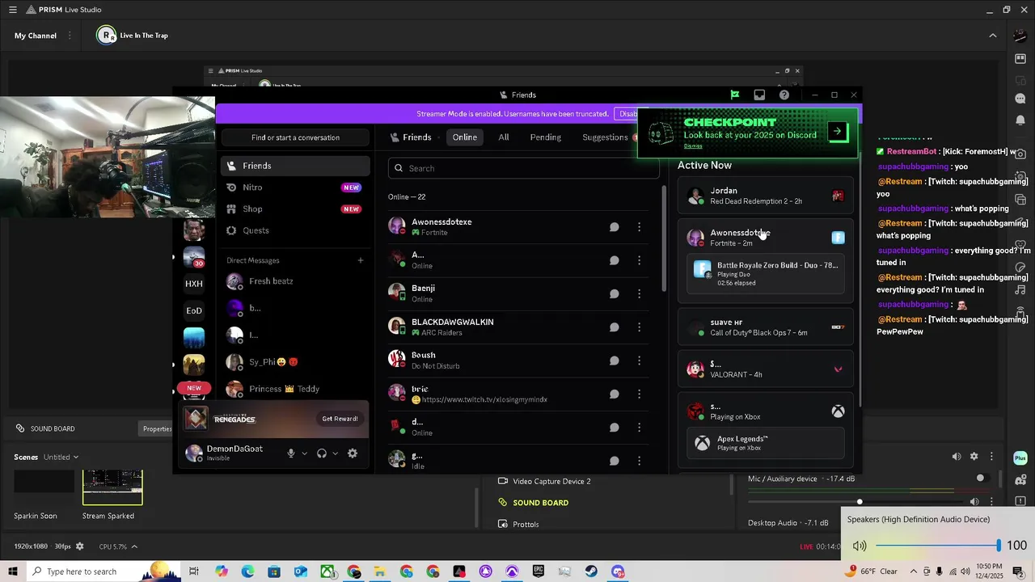
Task: Open Nitro in Discord sidebar
Action: pyautogui.click(x=295, y=188)
